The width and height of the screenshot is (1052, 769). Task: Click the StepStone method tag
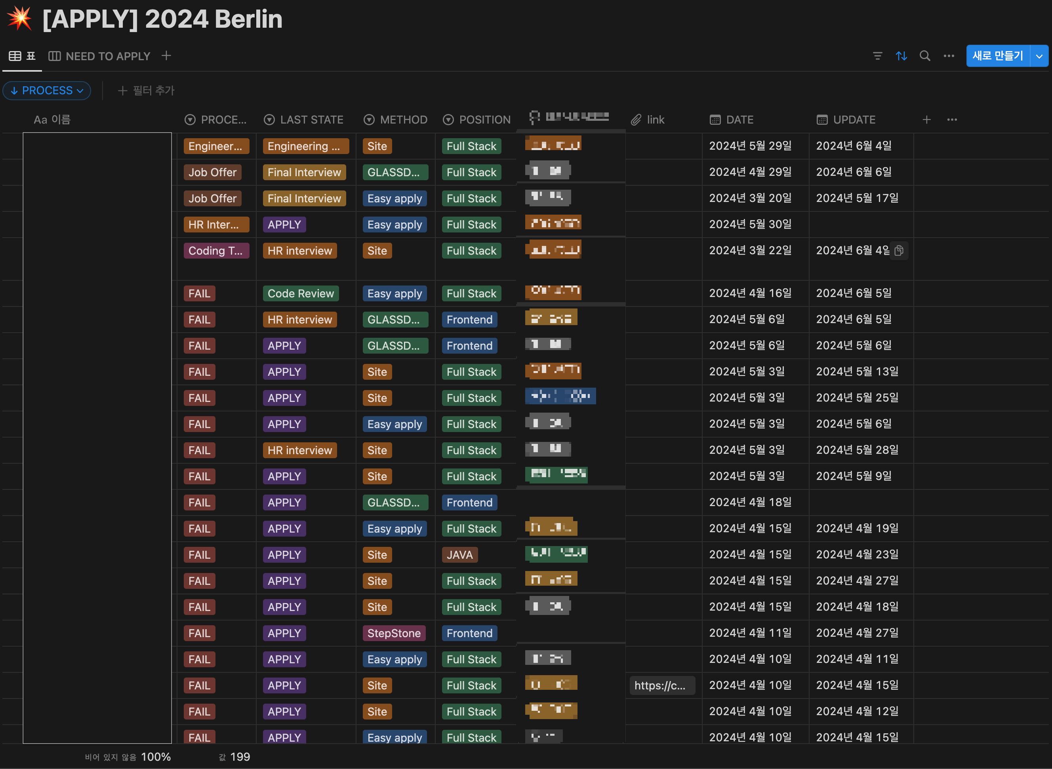pos(394,633)
